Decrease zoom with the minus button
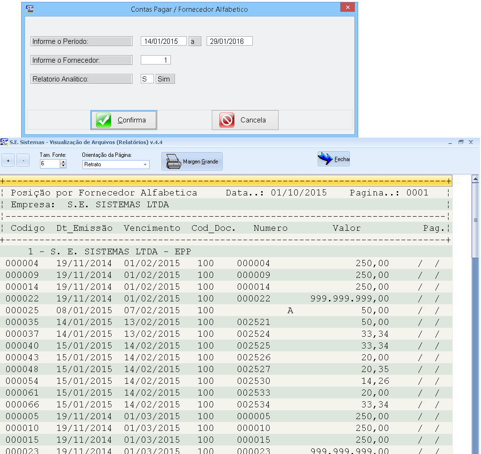 (23, 161)
